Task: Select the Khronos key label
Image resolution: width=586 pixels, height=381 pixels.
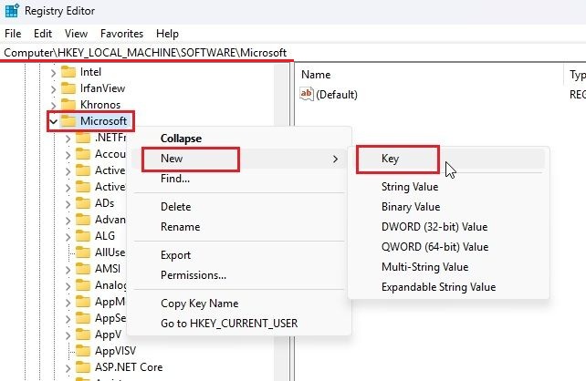Action: [x=100, y=105]
